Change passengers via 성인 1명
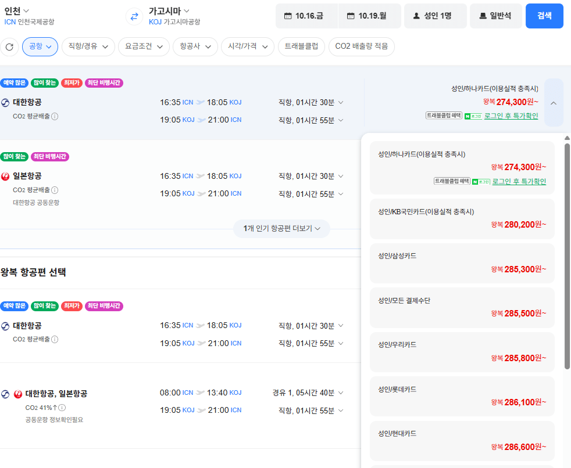This screenshot has width=571, height=468. [435, 16]
